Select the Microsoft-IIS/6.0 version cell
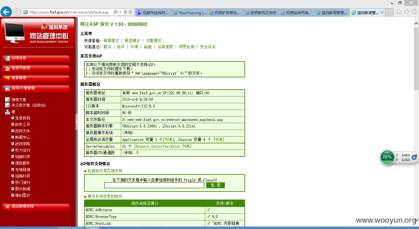 point(183,106)
